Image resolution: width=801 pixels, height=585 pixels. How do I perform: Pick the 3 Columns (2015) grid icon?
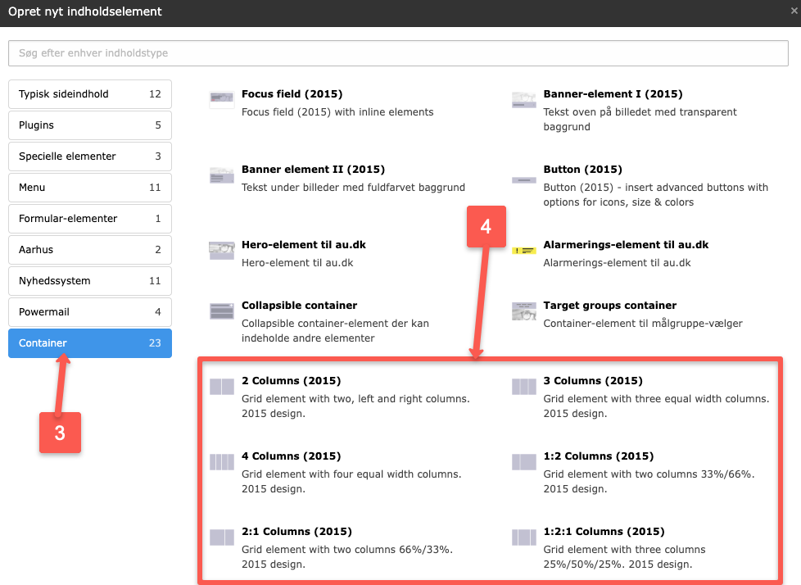pyautogui.click(x=524, y=387)
